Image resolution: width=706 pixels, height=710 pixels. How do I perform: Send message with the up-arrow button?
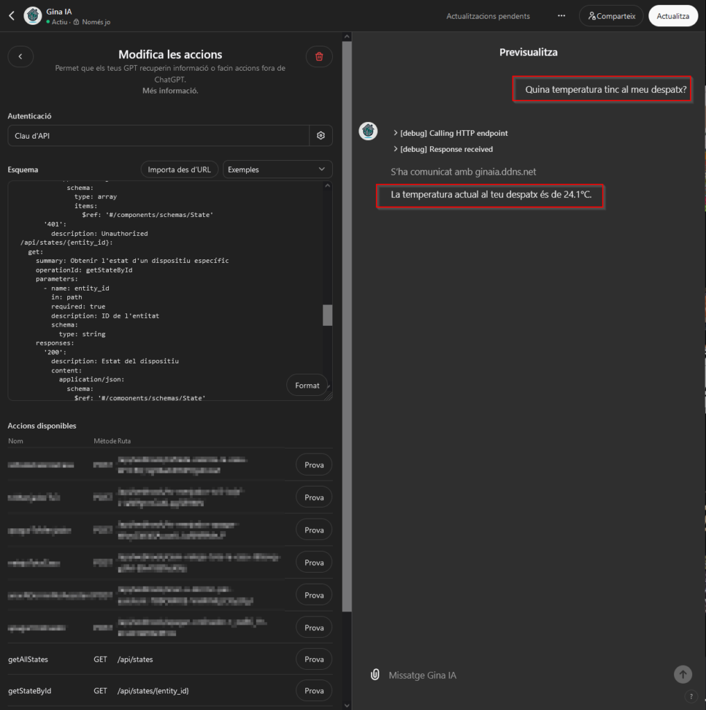683,674
